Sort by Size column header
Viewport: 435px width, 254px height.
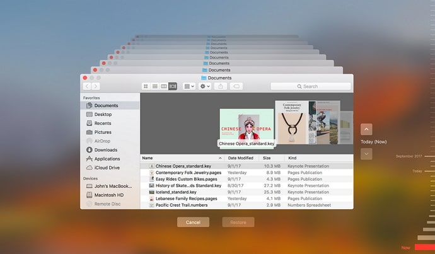click(x=267, y=158)
